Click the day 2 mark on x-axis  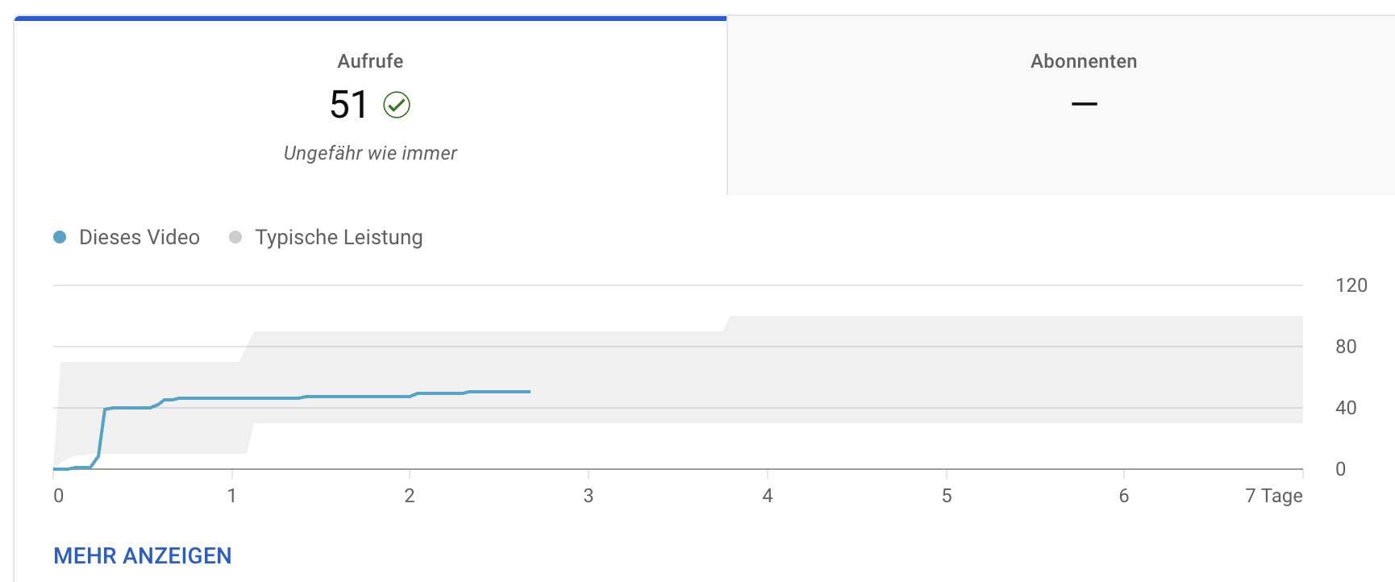coord(410,496)
